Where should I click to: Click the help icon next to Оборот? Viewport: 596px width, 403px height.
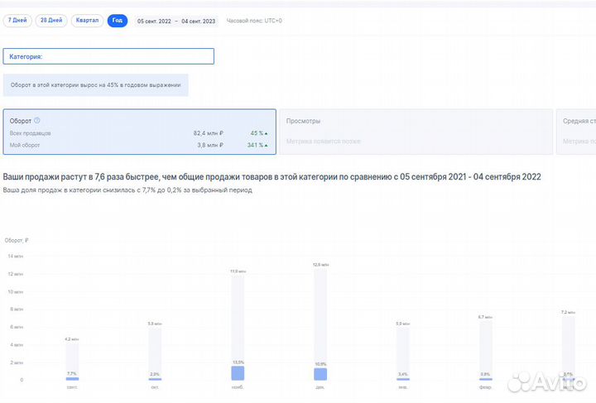37,121
